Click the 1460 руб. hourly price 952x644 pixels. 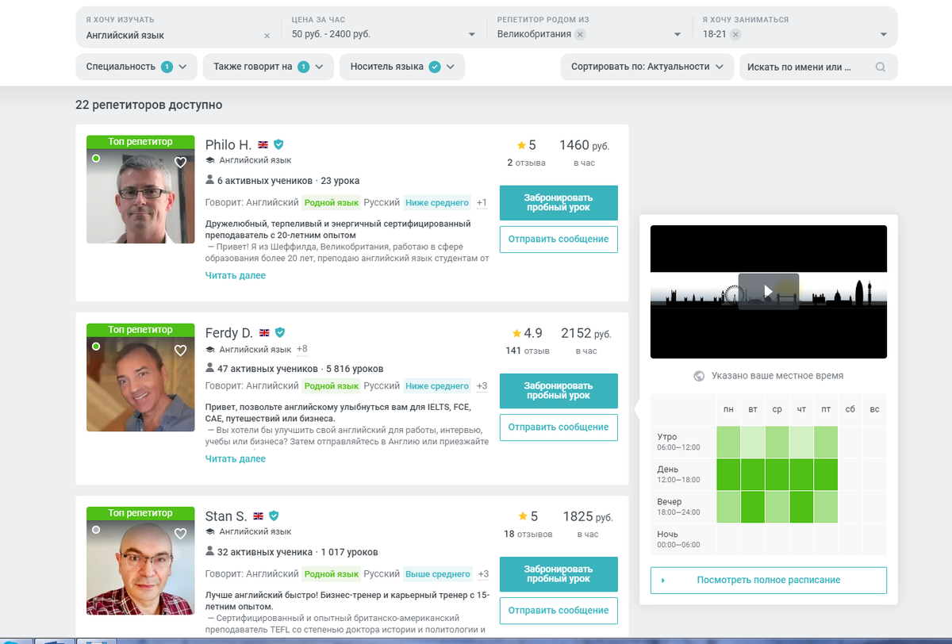pyautogui.click(x=585, y=145)
